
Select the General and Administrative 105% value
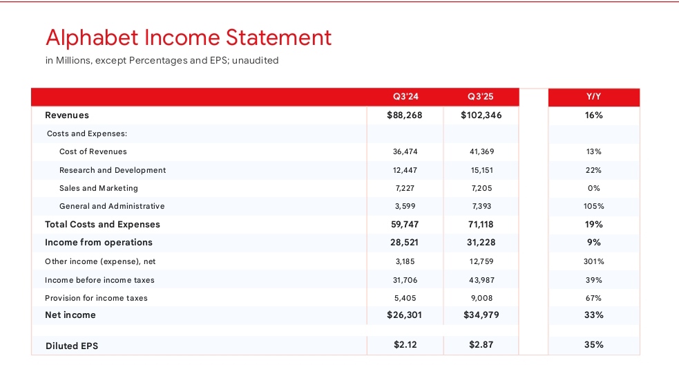[x=593, y=206]
